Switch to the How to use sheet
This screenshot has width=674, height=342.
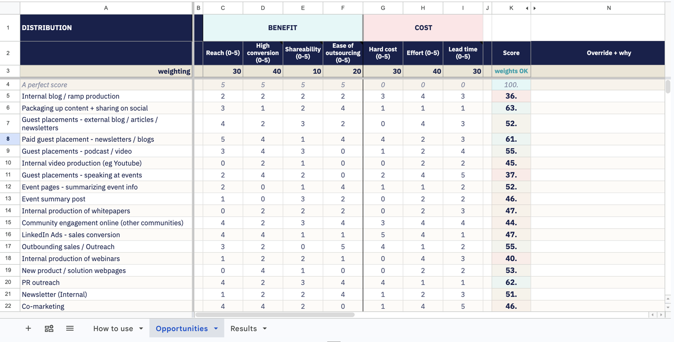coord(113,329)
